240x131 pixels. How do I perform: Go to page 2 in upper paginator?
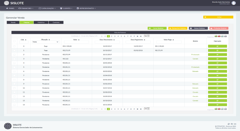112,36
